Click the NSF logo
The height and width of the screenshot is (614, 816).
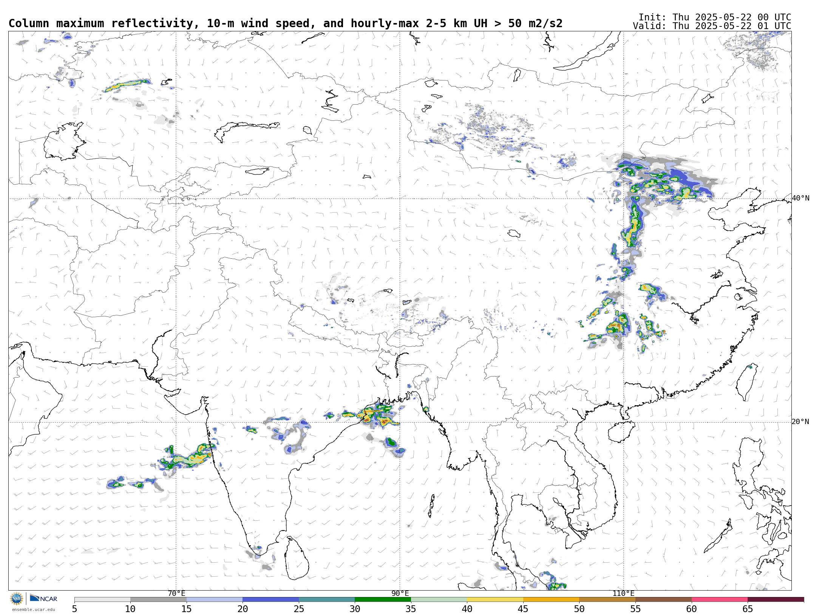[17, 599]
